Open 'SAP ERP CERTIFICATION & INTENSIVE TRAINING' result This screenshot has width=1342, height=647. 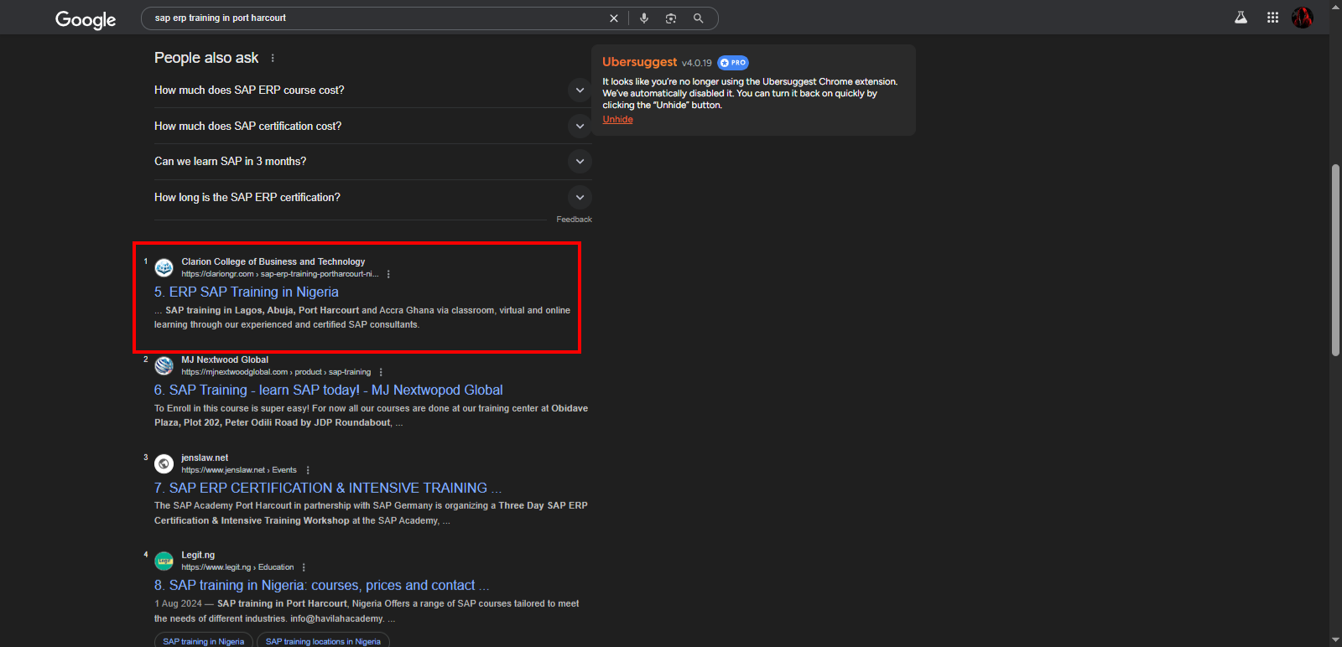[328, 488]
